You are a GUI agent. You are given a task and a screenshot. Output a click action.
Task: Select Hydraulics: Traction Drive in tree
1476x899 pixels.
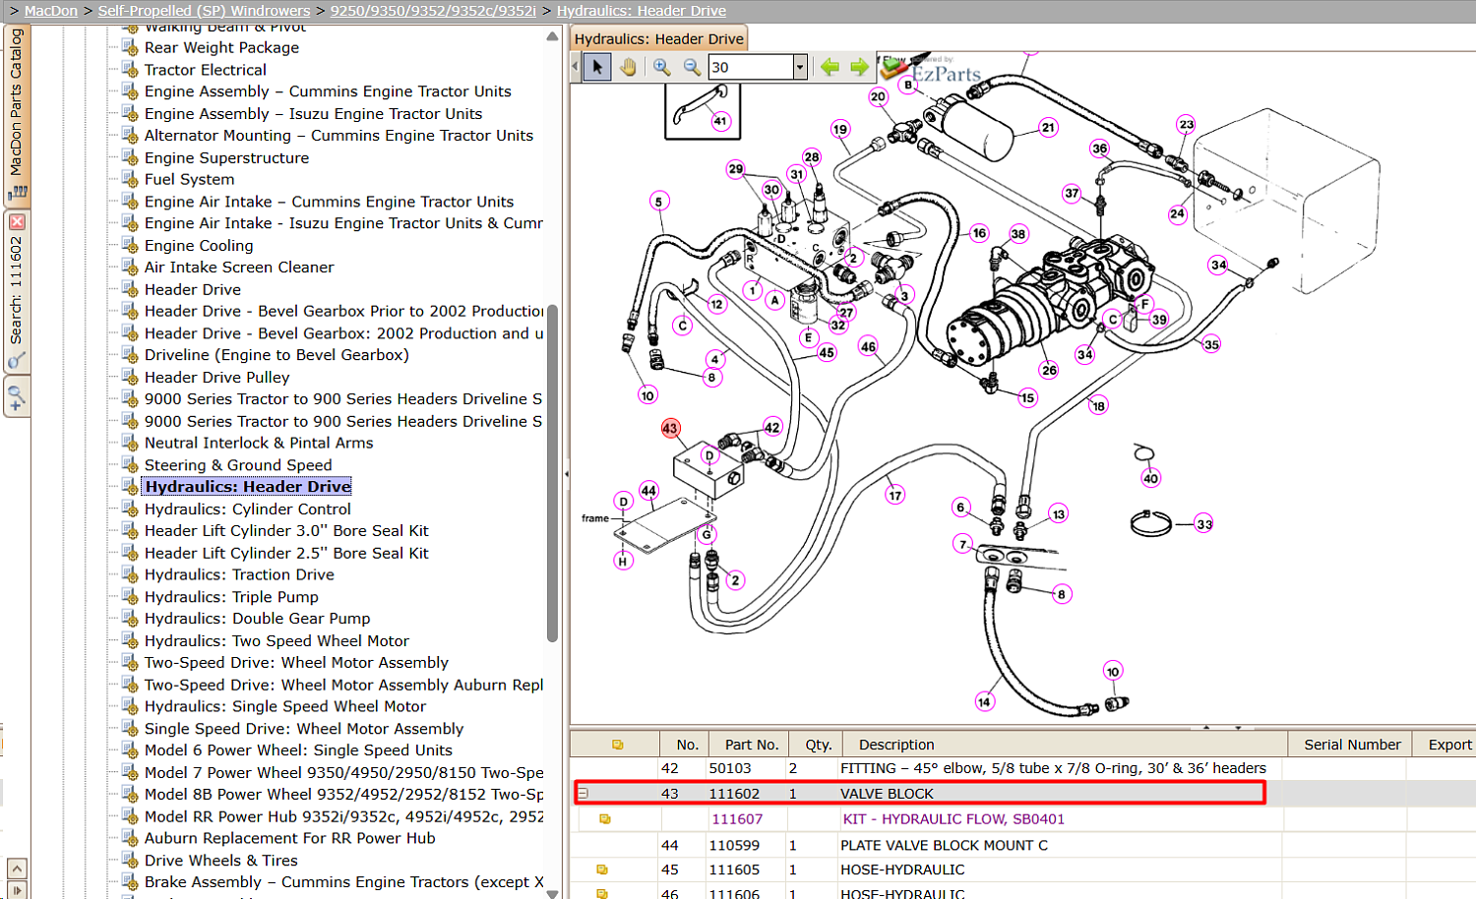239,574
